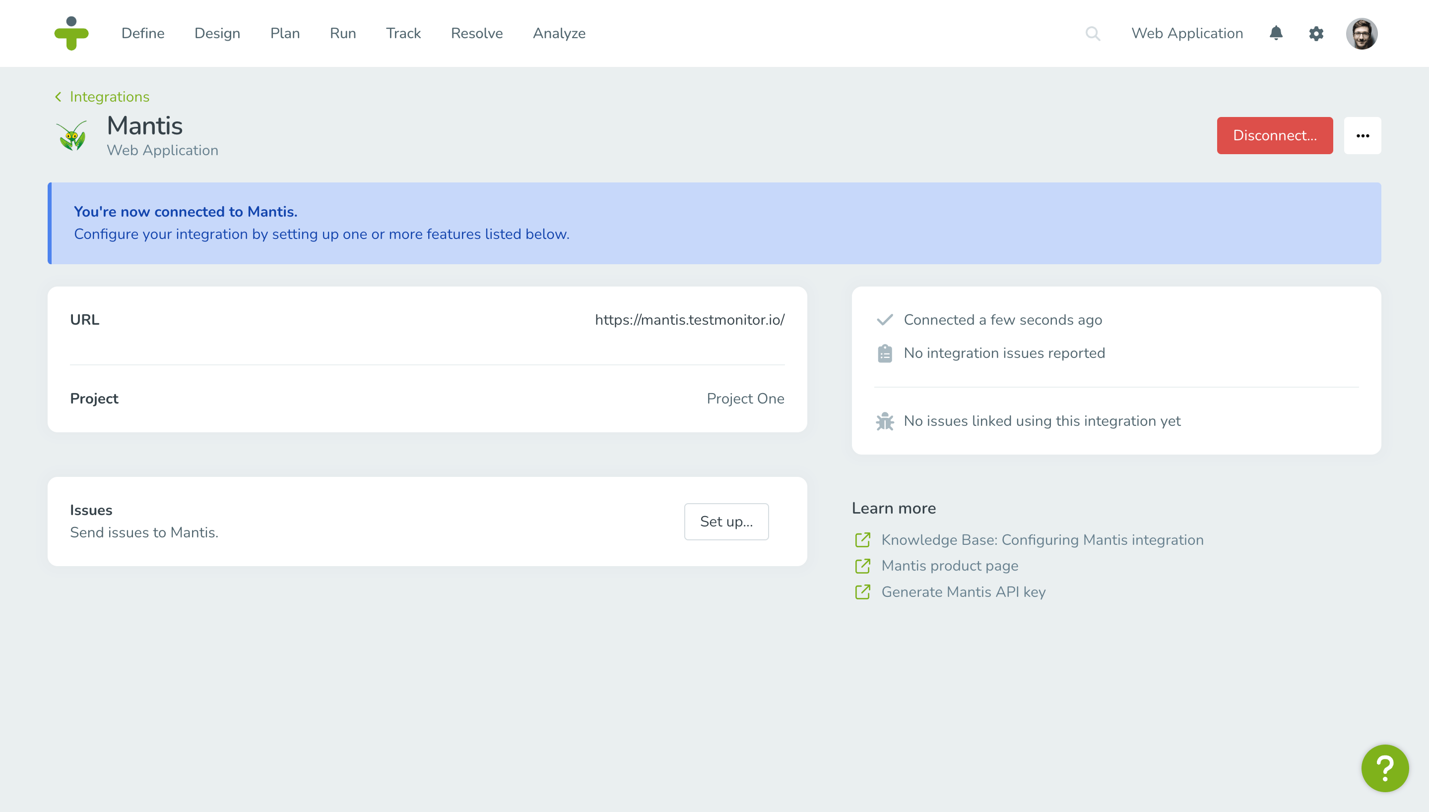Viewport: 1429px width, 812px height.
Task: Click the external-link icon beside Generate Mantis API key
Action: [x=863, y=592]
